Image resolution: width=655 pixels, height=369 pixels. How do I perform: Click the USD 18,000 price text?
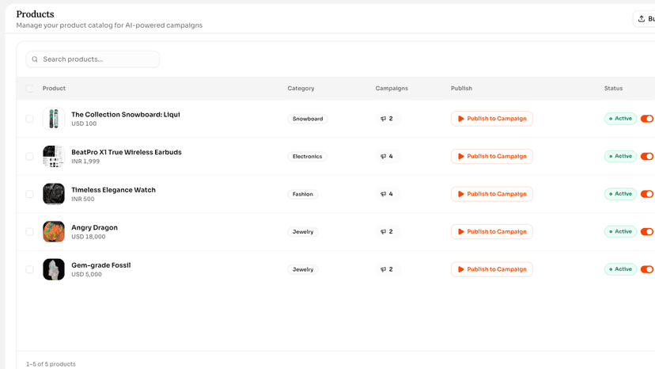[88, 237]
